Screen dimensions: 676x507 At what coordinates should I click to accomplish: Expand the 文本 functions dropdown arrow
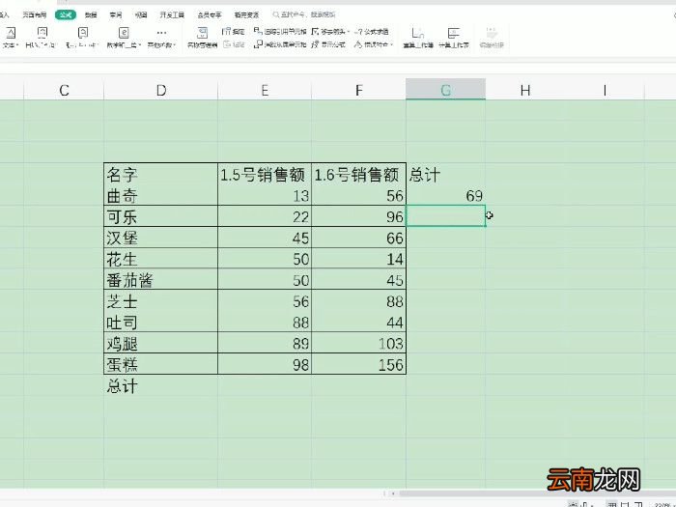click(x=16, y=44)
